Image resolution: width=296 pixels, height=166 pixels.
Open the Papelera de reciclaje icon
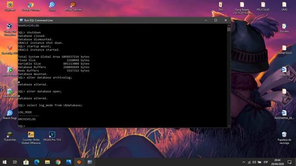coord(284,138)
